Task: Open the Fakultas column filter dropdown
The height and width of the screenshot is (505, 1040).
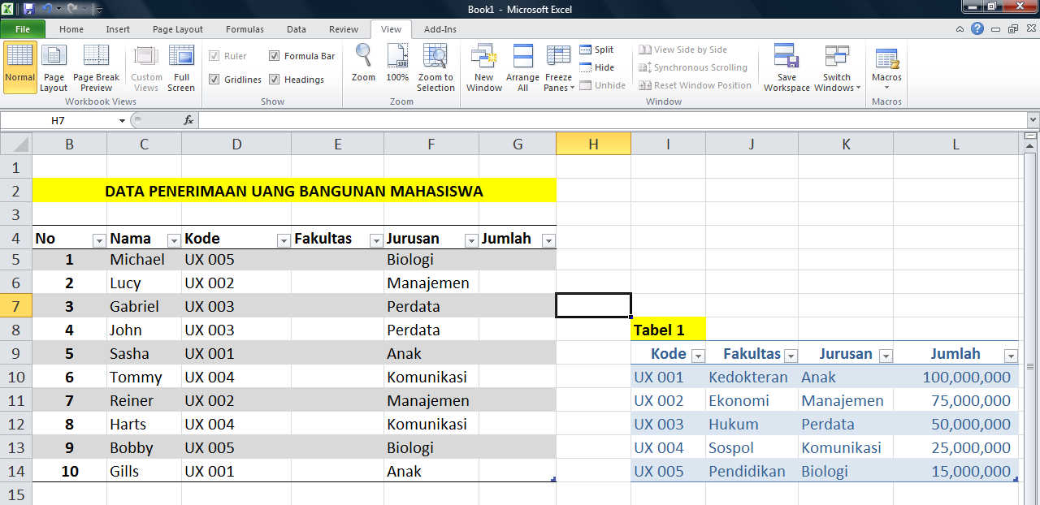Action: [x=376, y=240]
